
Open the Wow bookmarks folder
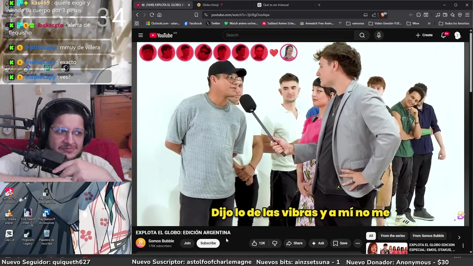pyautogui.click(x=413, y=23)
